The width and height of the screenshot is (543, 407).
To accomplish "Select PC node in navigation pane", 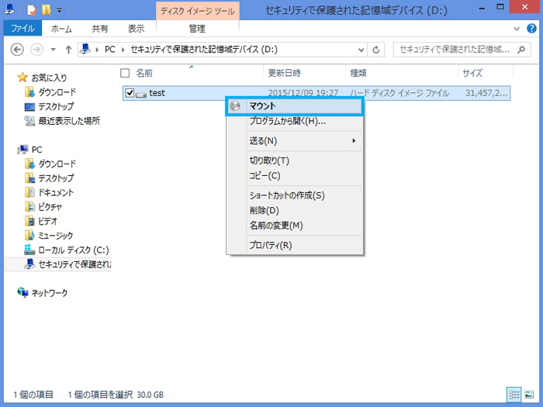I will [x=36, y=150].
